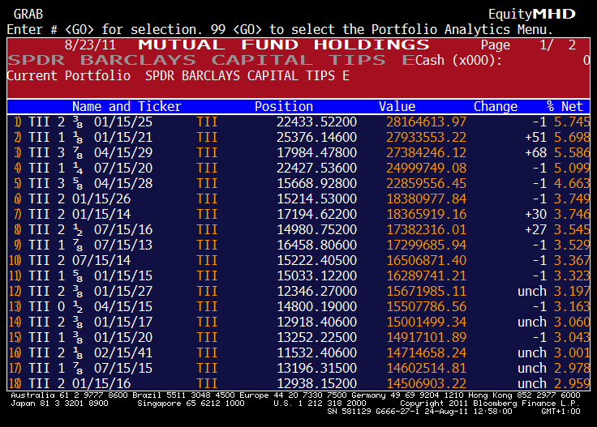Click position 15668.92800
This screenshot has height=427, width=597.
pyautogui.click(x=317, y=184)
